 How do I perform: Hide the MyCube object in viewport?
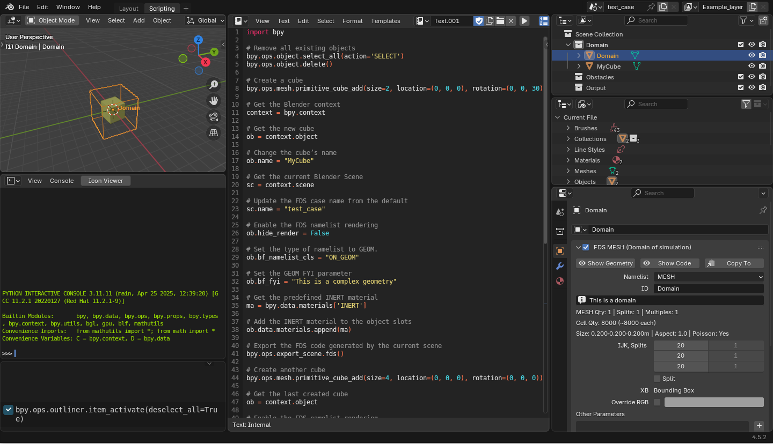[752, 66]
